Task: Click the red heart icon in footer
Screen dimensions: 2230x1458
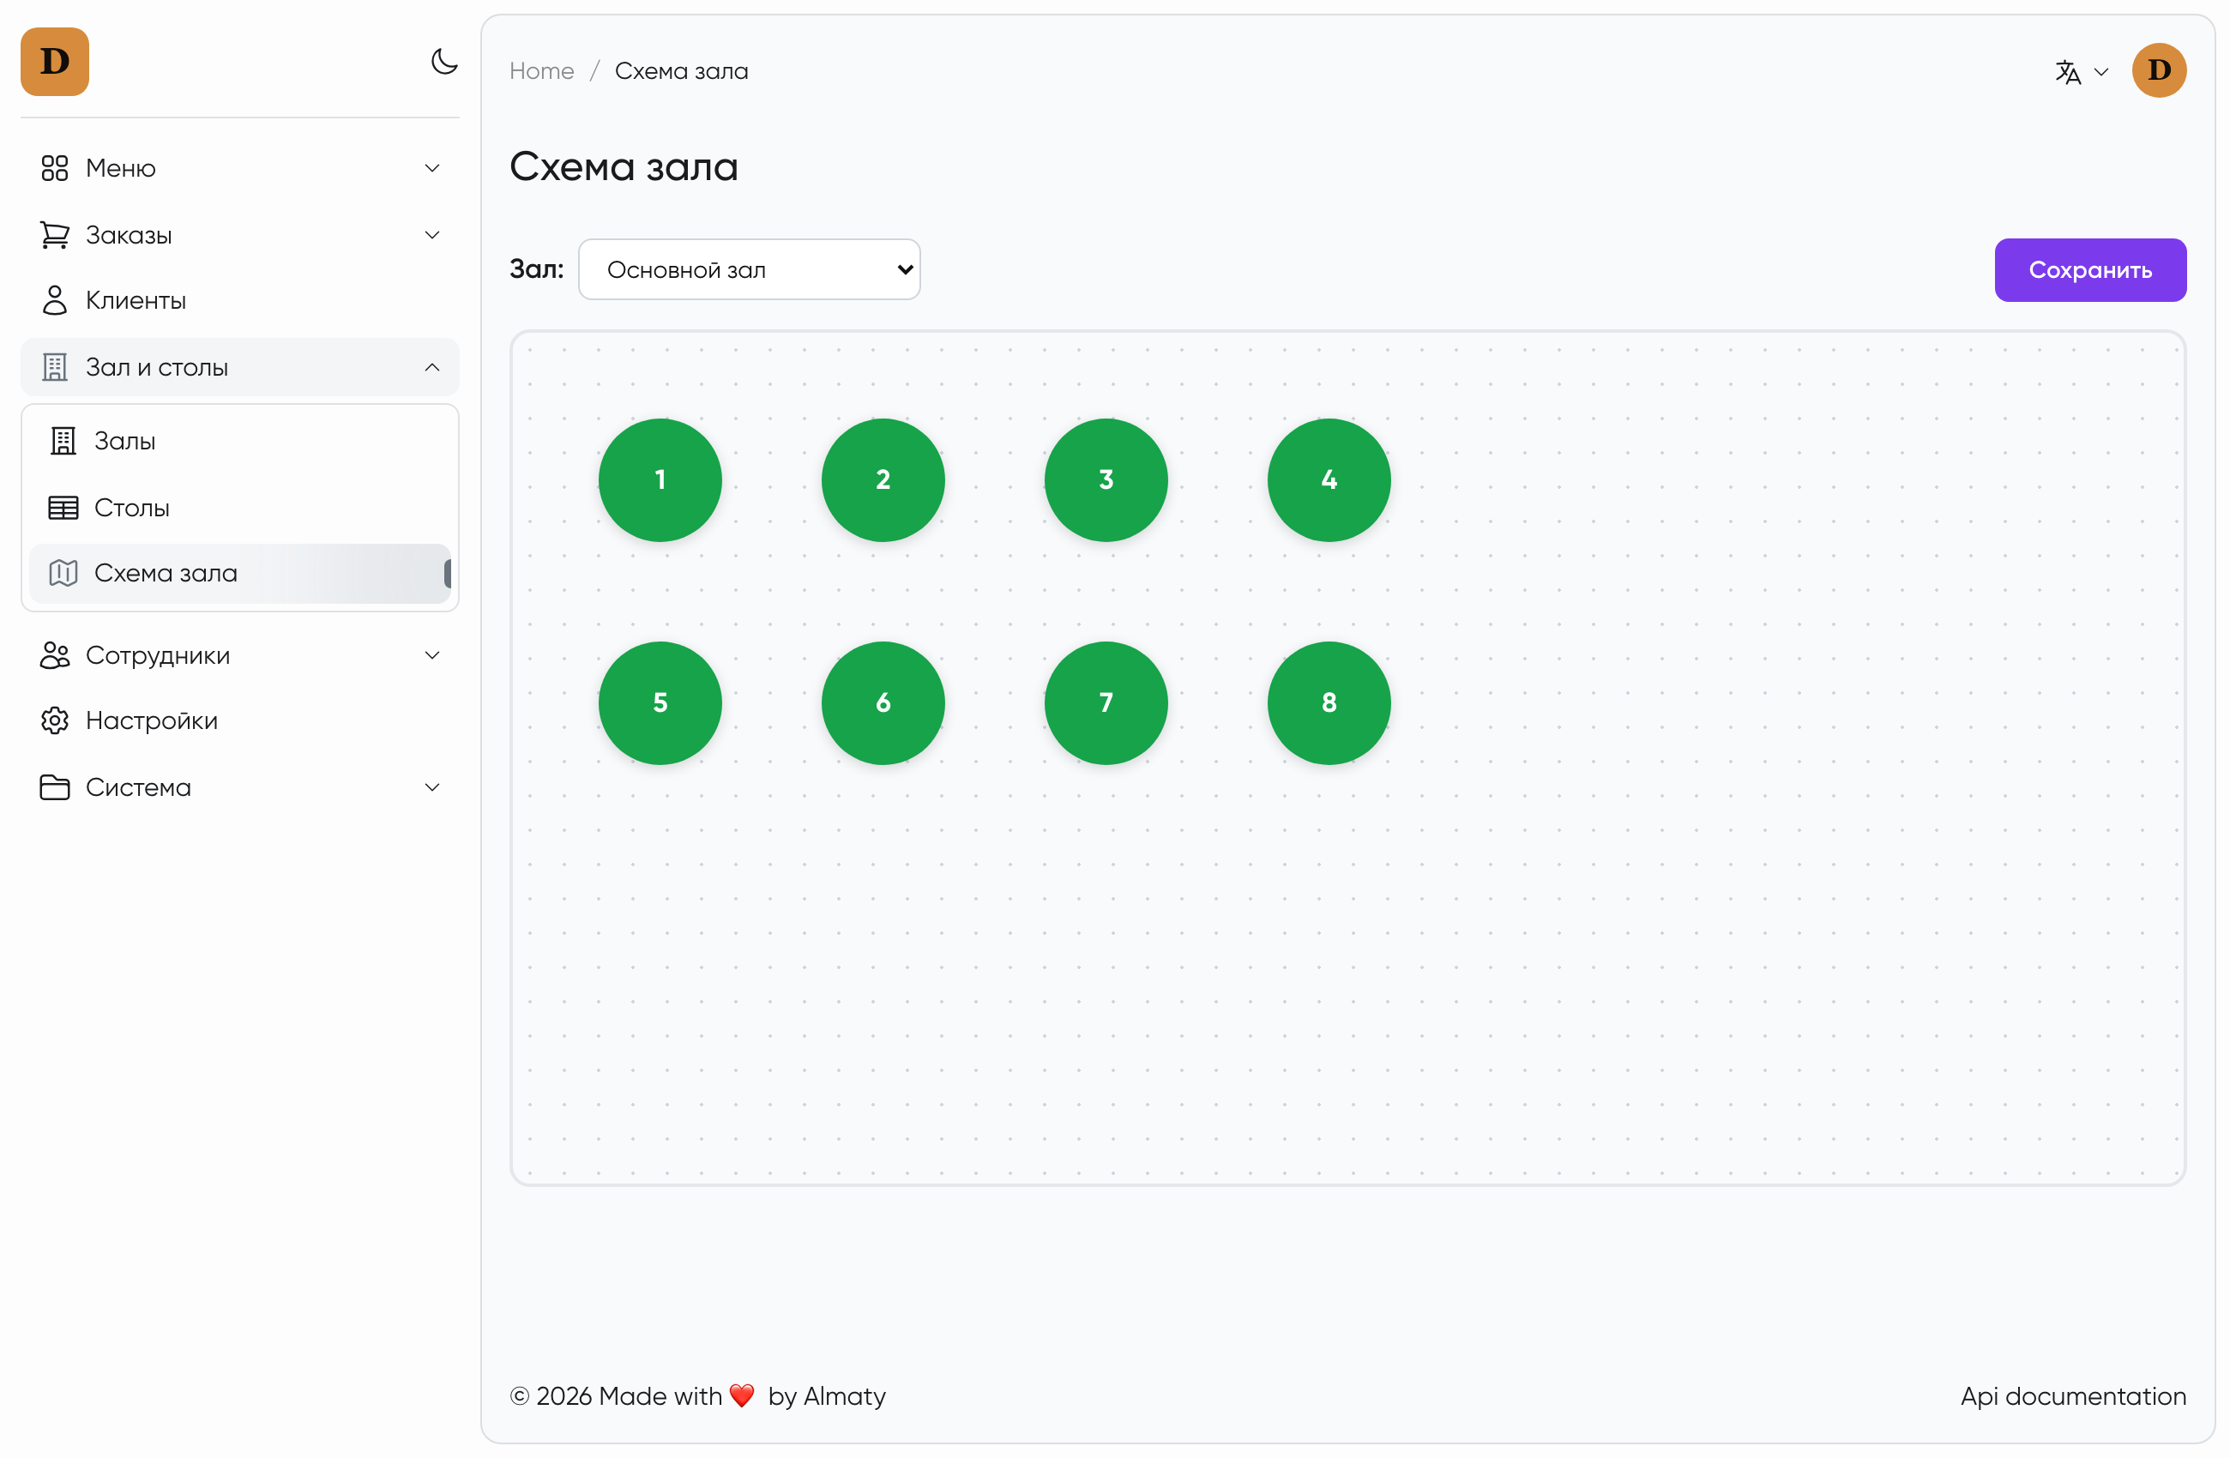Action: (x=742, y=1396)
